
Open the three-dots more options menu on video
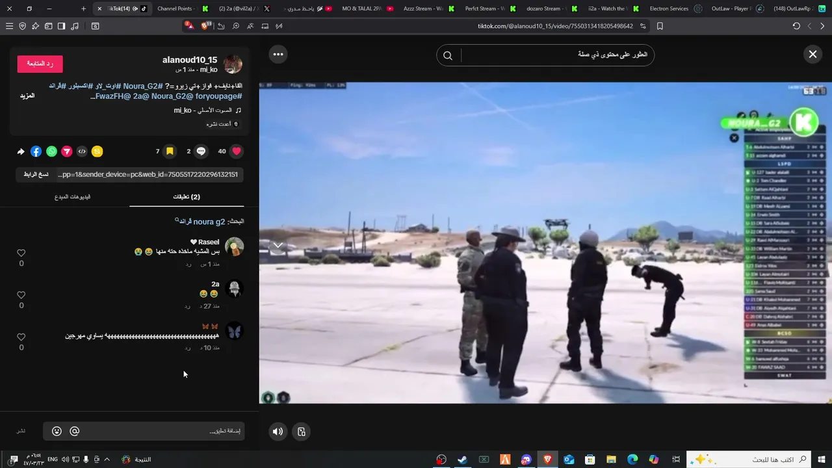click(x=278, y=54)
